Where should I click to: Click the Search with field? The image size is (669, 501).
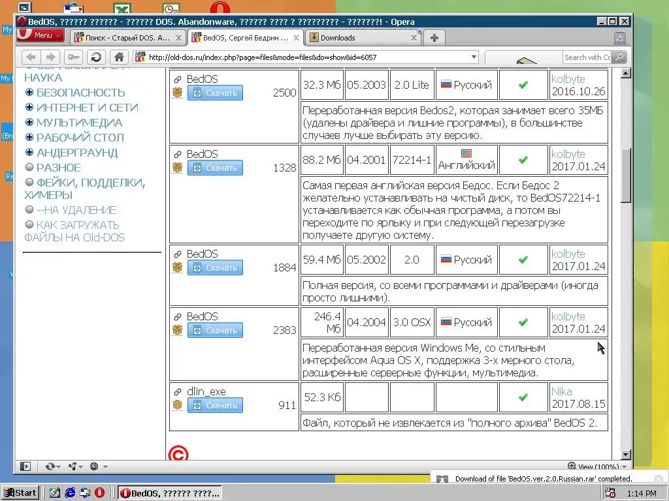tap(587, 57)
